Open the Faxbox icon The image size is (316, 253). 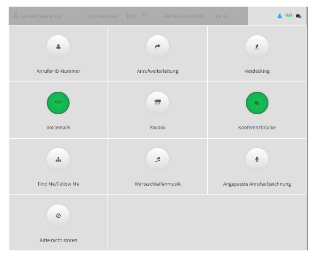pos(157,103)
